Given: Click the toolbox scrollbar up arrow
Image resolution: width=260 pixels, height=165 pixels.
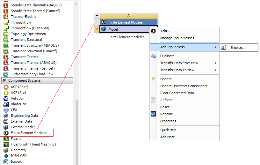Looking at the screenshot, I should click(x=76, y=4).
